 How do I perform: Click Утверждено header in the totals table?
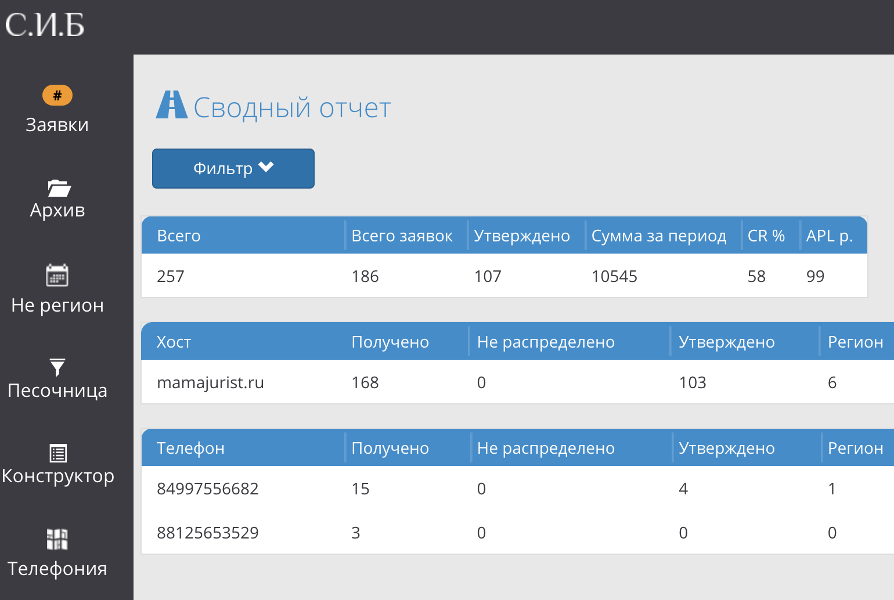tap(522, 236)
